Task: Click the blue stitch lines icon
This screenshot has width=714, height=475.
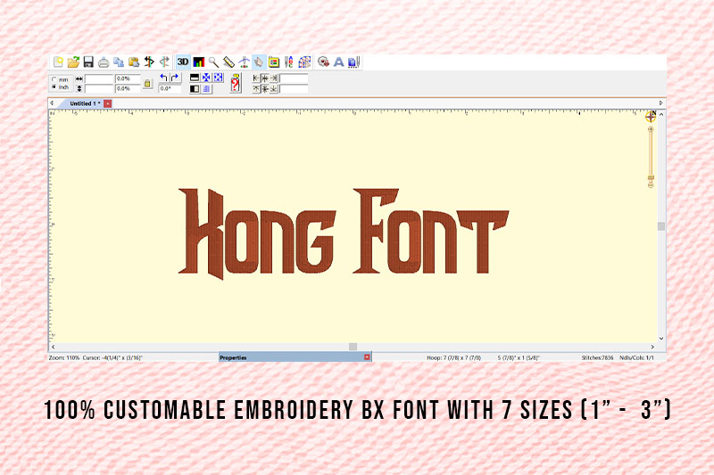Action: point(206,88)
